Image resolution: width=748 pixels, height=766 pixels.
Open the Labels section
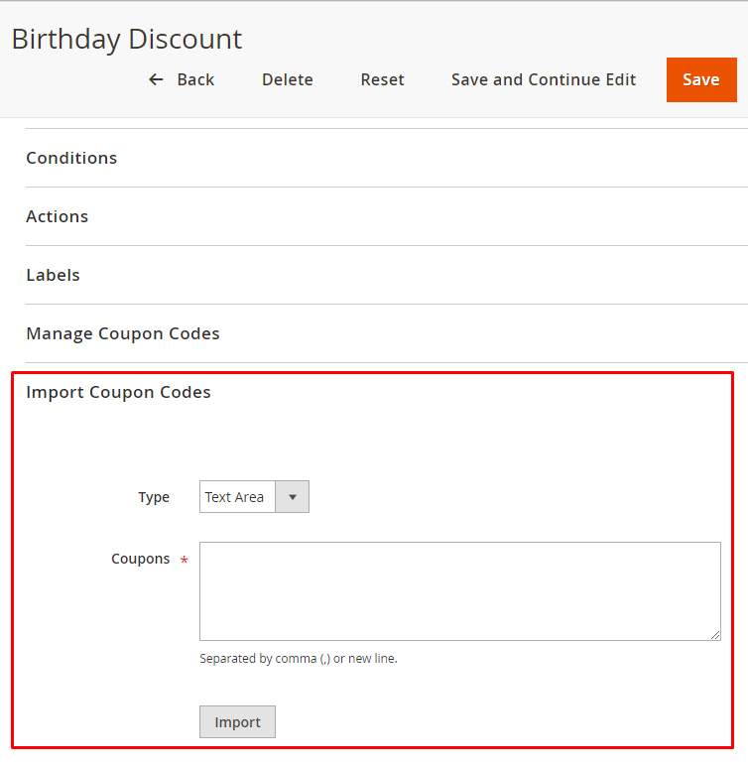point(53,275)
